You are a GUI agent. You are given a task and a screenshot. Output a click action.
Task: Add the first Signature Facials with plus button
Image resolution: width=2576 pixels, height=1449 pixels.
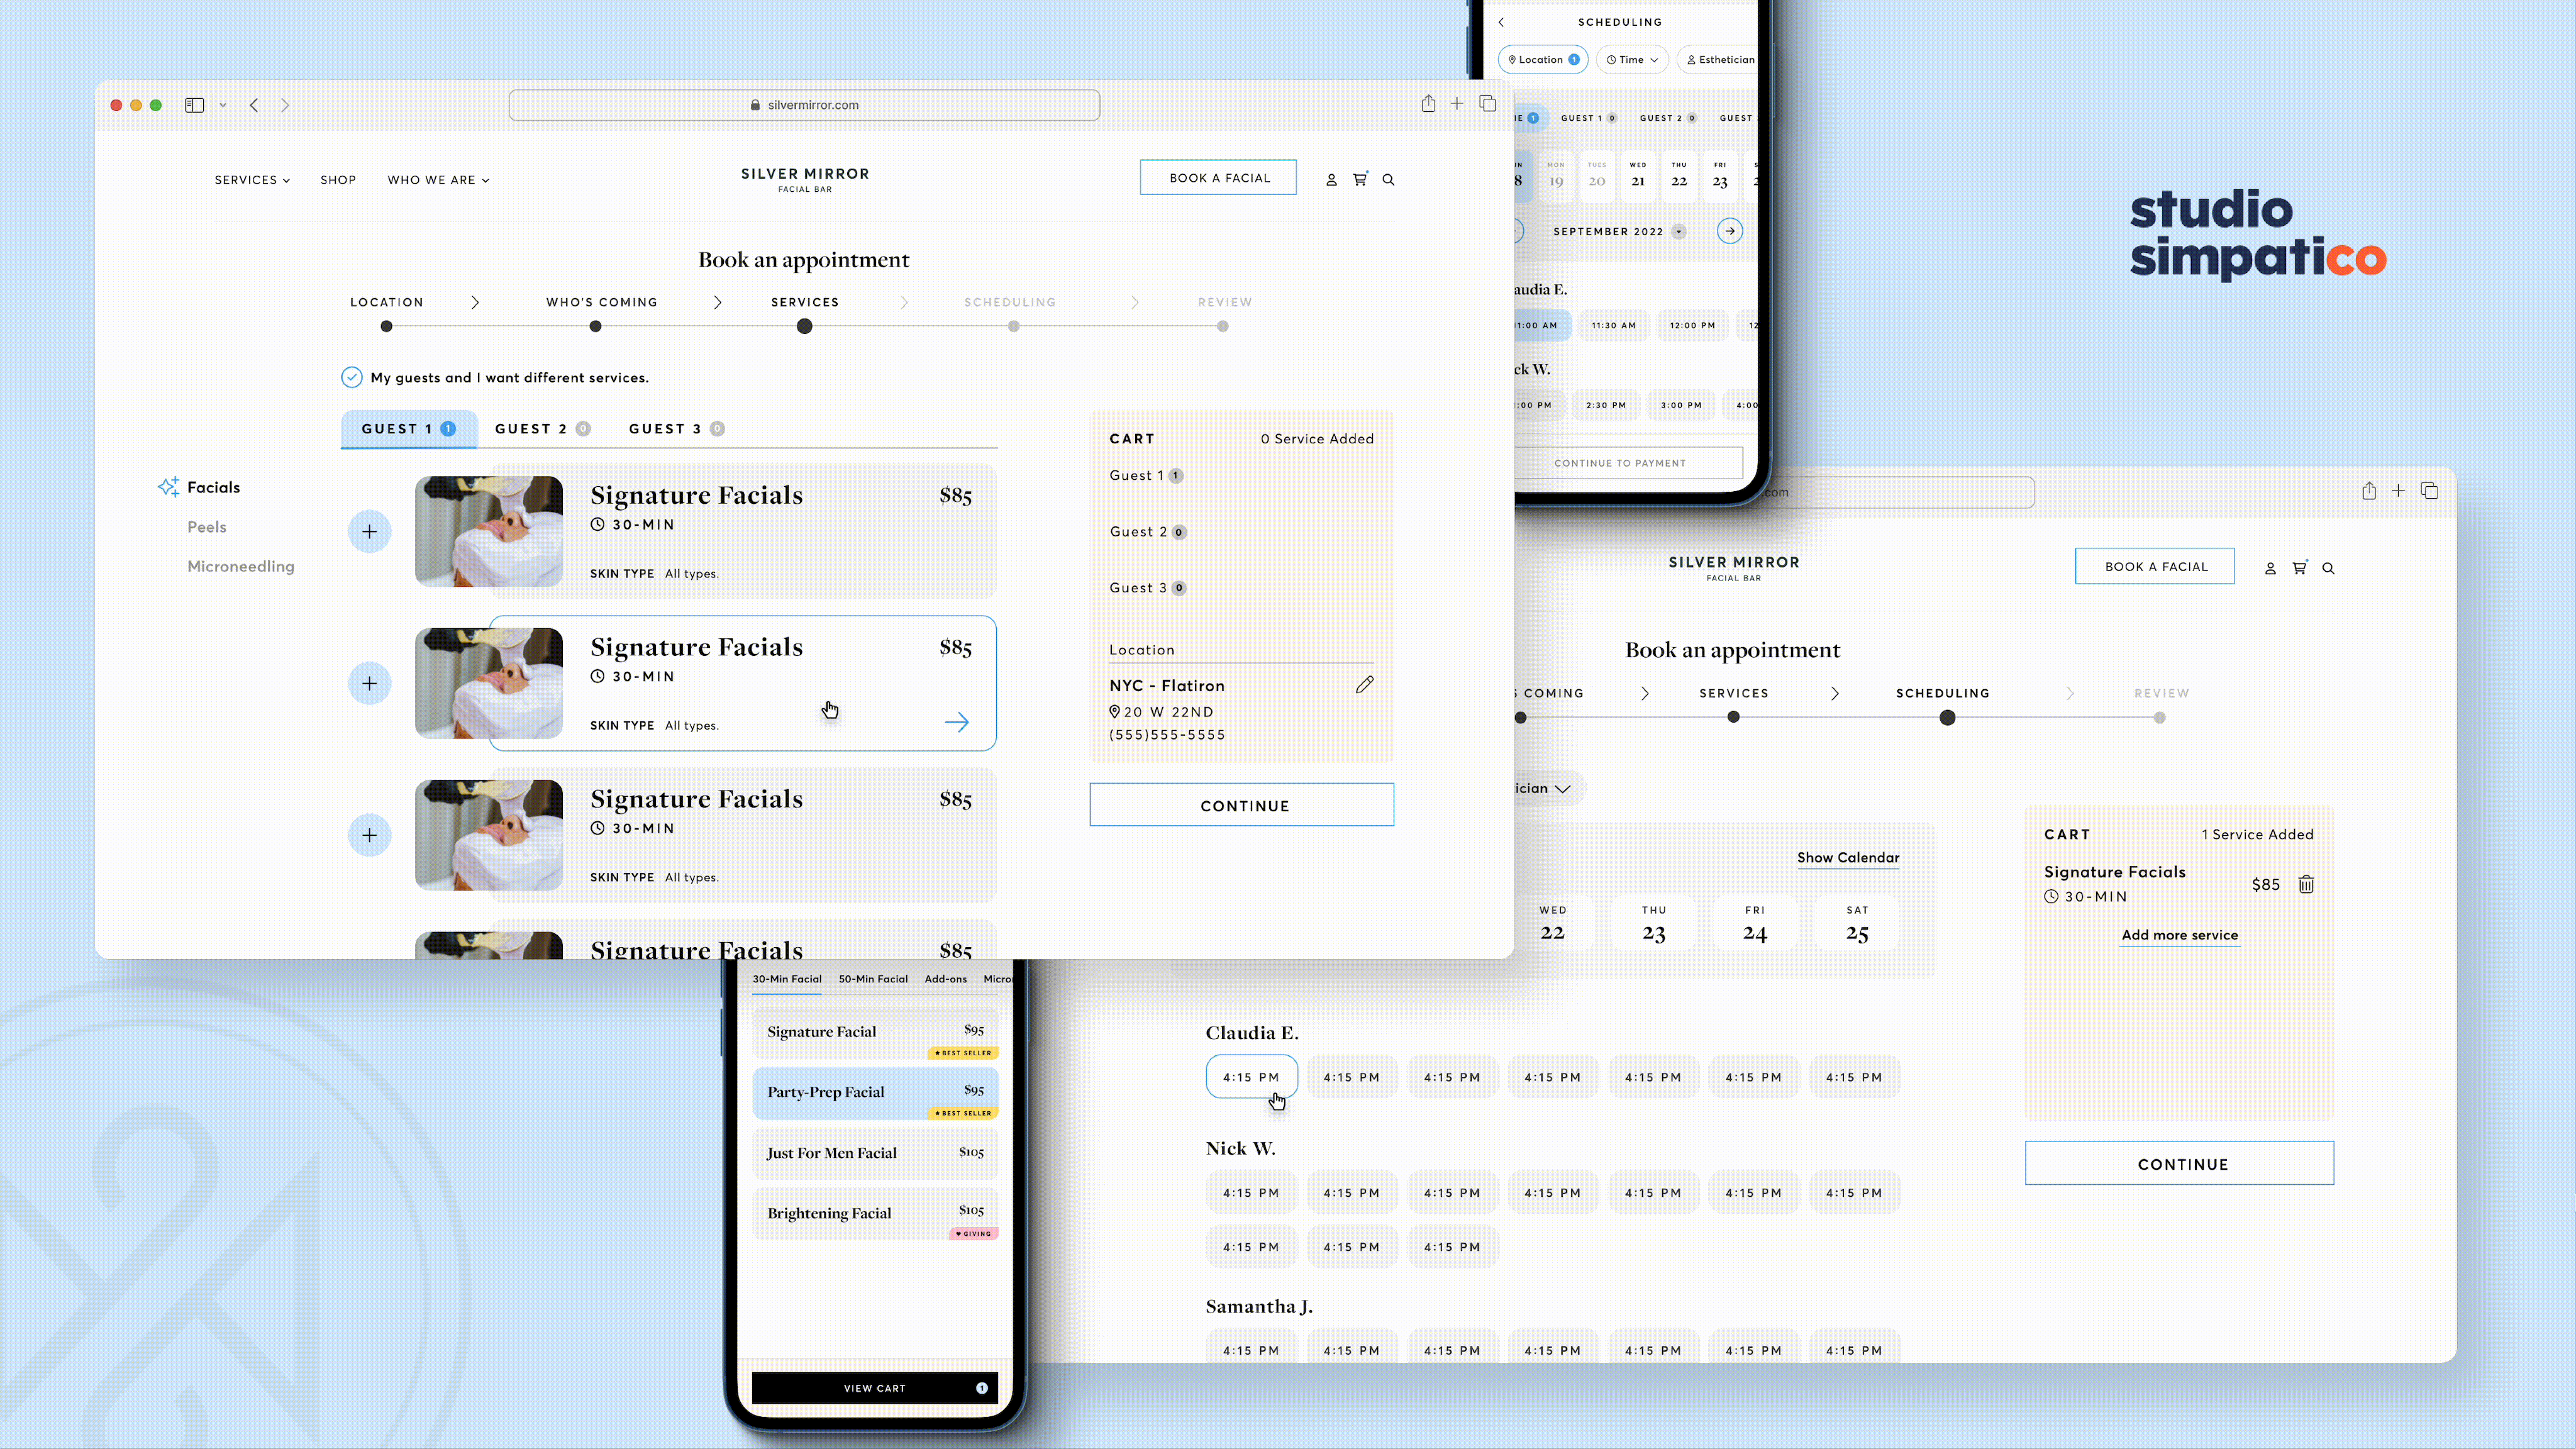(369, 531)
